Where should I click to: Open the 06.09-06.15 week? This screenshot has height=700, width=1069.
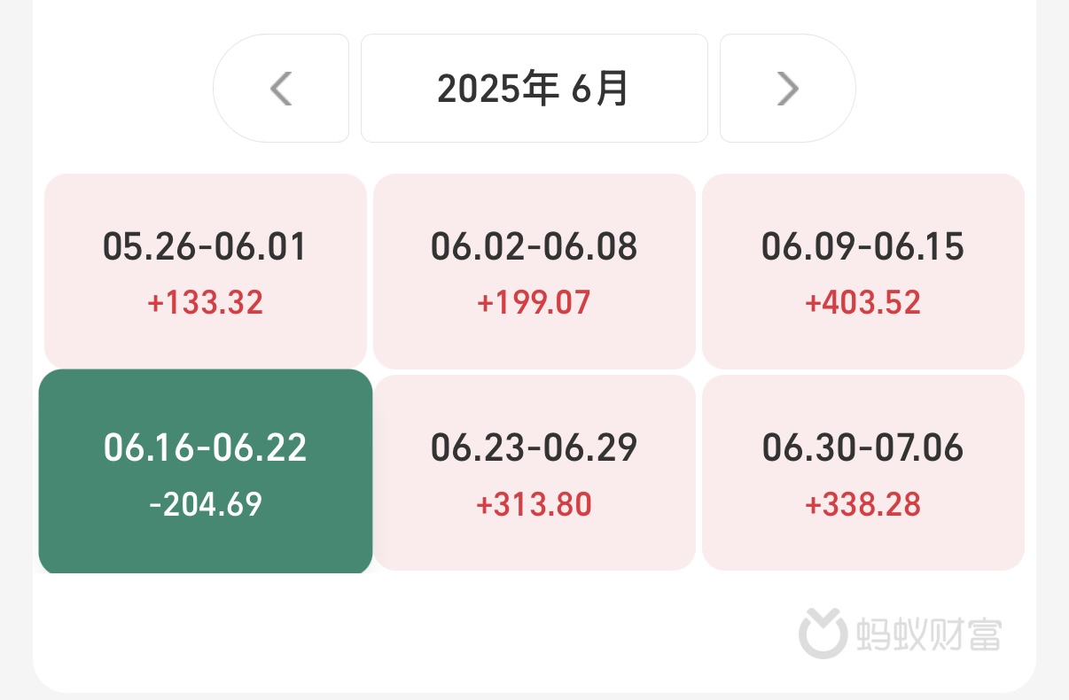862,270
